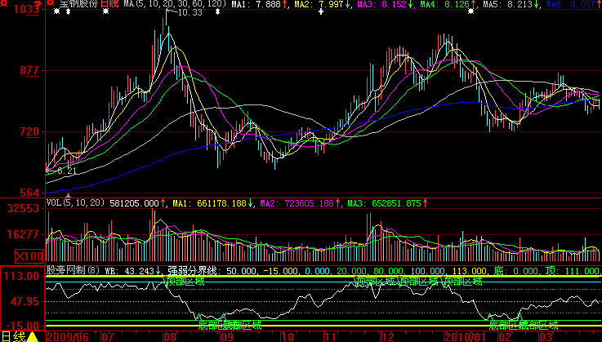This screenshot has width=602, height=342.
Task: Click the green MA4: 8.126 legend value
Action: [x=446, y=5]
